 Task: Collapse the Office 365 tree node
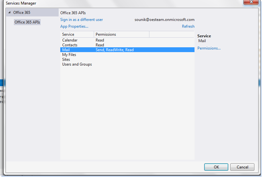(x=10, y=12)
